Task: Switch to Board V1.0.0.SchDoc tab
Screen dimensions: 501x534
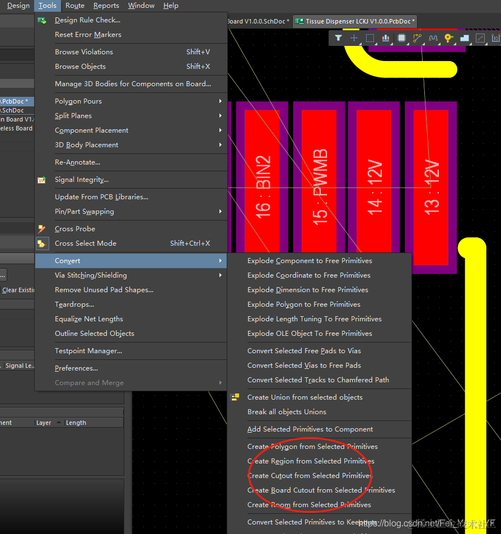Action: coord(258,21)
